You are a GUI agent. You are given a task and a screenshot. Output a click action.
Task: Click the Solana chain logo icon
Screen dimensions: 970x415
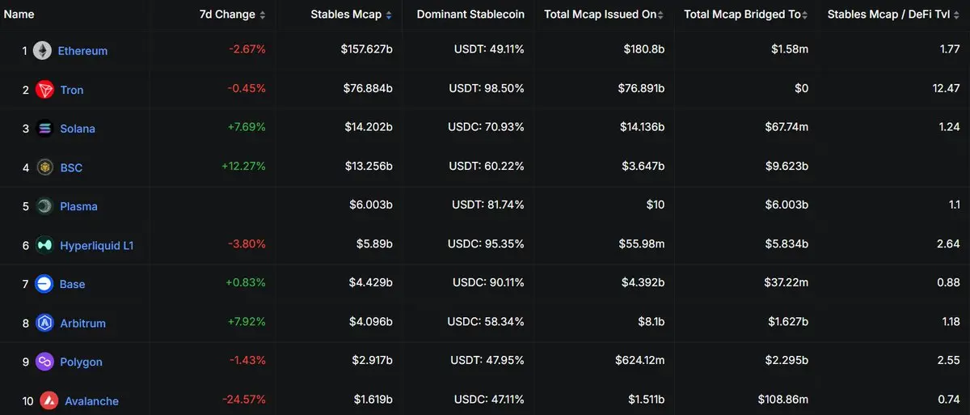44,129
